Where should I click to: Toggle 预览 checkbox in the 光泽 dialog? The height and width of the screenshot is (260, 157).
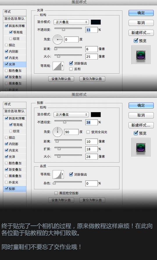click(x=136, y=40)
